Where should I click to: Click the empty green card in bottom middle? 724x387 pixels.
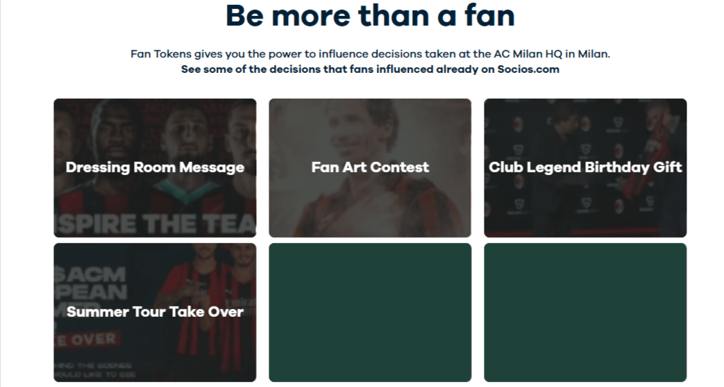coord(370,313)
